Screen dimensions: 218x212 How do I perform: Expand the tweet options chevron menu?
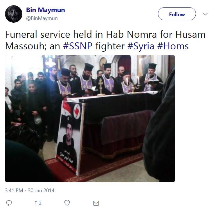coord(205,14)
